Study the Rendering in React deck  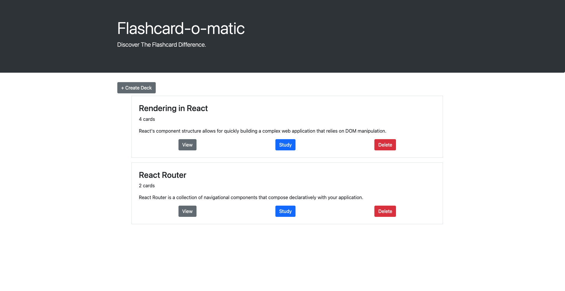[285, 144]
